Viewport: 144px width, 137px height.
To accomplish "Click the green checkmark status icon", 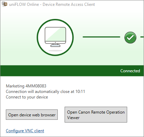I will [130, 38].
